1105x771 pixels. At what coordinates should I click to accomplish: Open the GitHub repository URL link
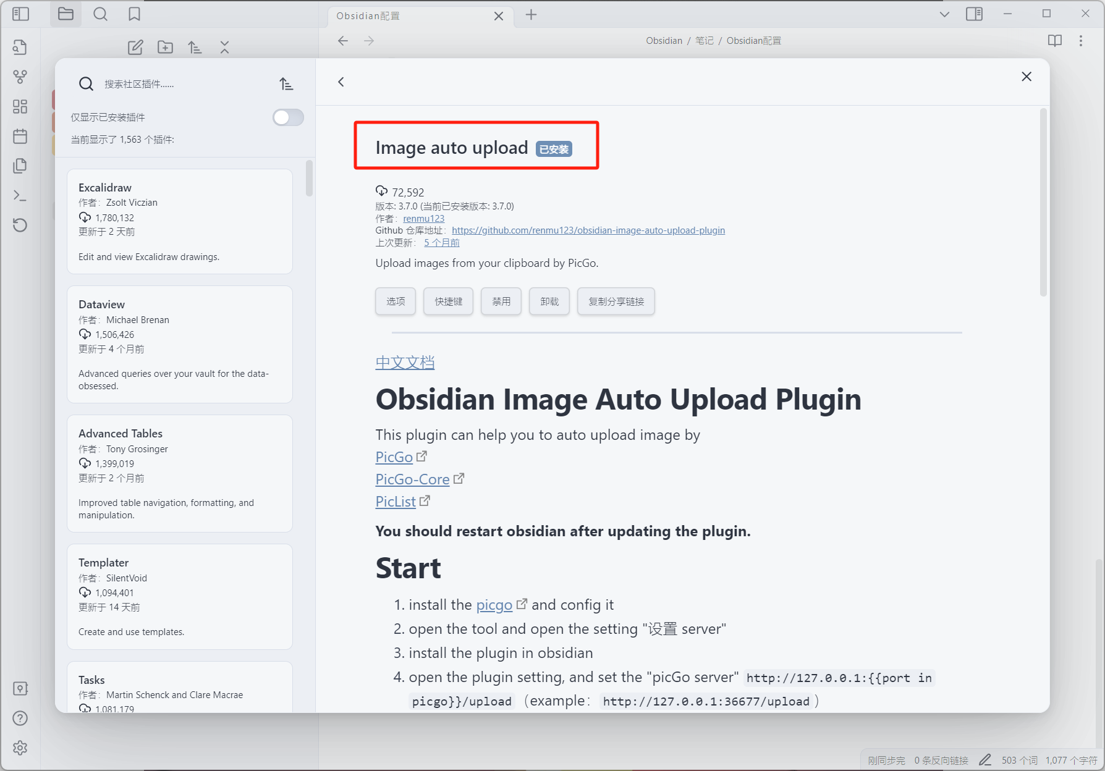point(588,230)
